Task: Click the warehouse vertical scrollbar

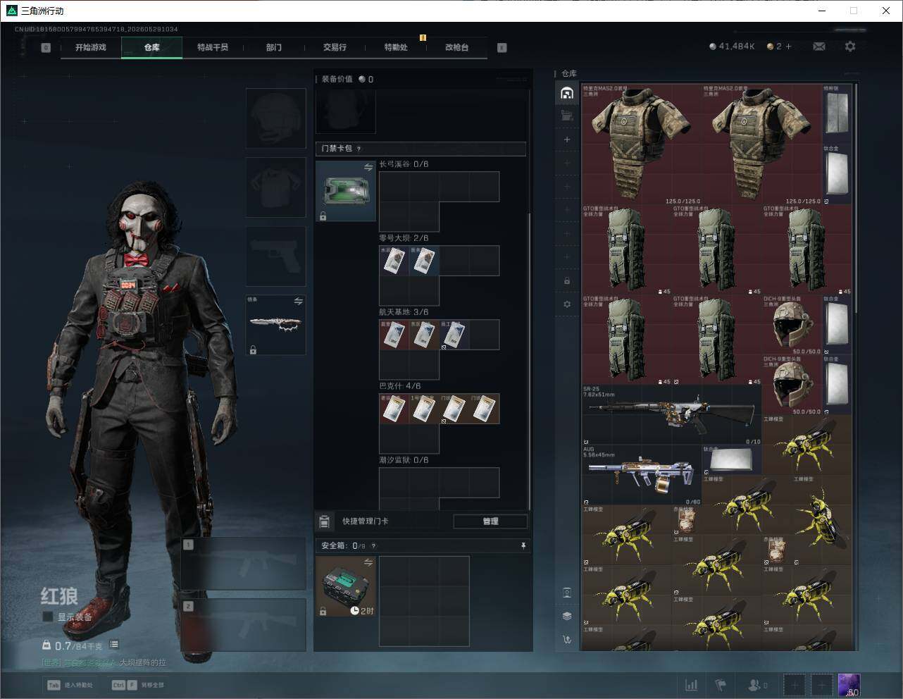Action: tap(855, 198)
